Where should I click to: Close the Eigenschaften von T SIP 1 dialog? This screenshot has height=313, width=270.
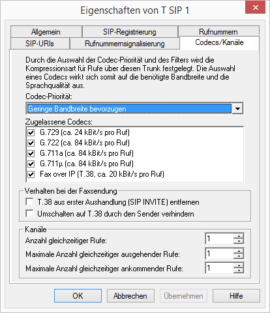coord(255,8)
